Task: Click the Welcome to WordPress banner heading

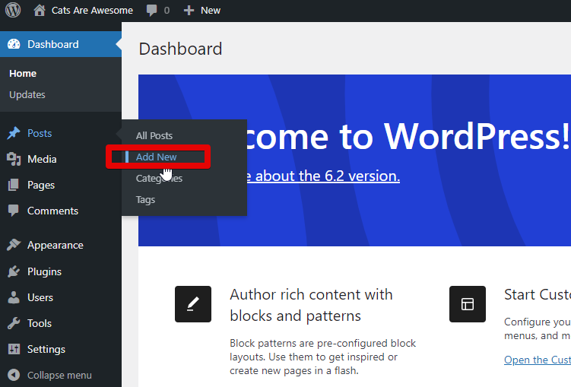Action: point(407,137)
